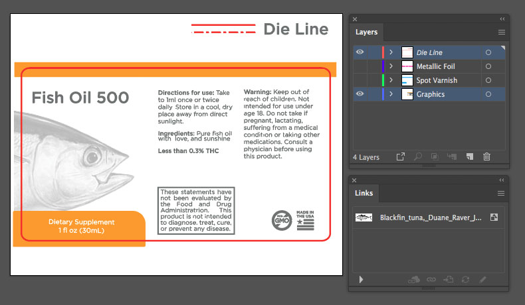Viewport: 525px width, 305px height.
Task: Click the Die Line target circle
Action: (488, 52)
